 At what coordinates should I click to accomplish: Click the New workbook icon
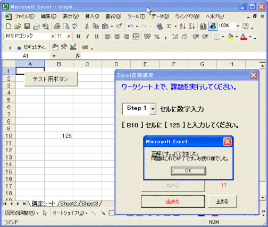[9, 27]
